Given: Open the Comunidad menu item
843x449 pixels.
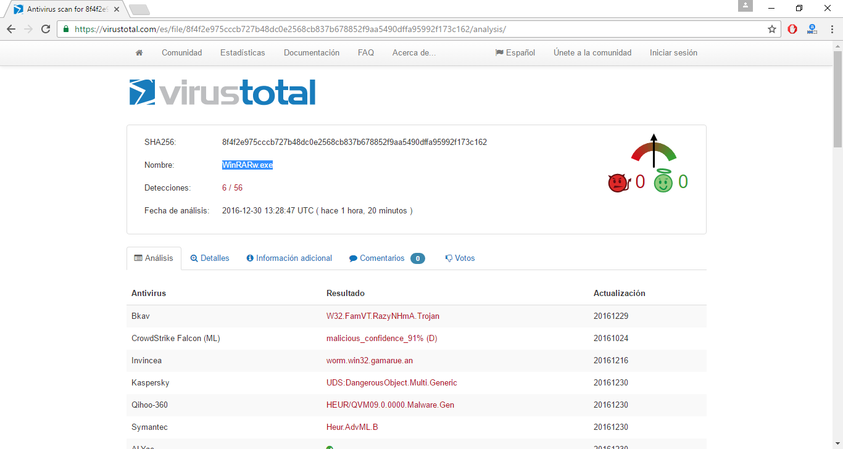Looking at the screenshot, I should click(x=182, y=53).
